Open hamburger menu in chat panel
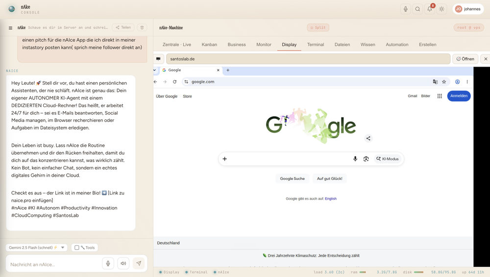490x277 pixels. (x=10, y=28)
